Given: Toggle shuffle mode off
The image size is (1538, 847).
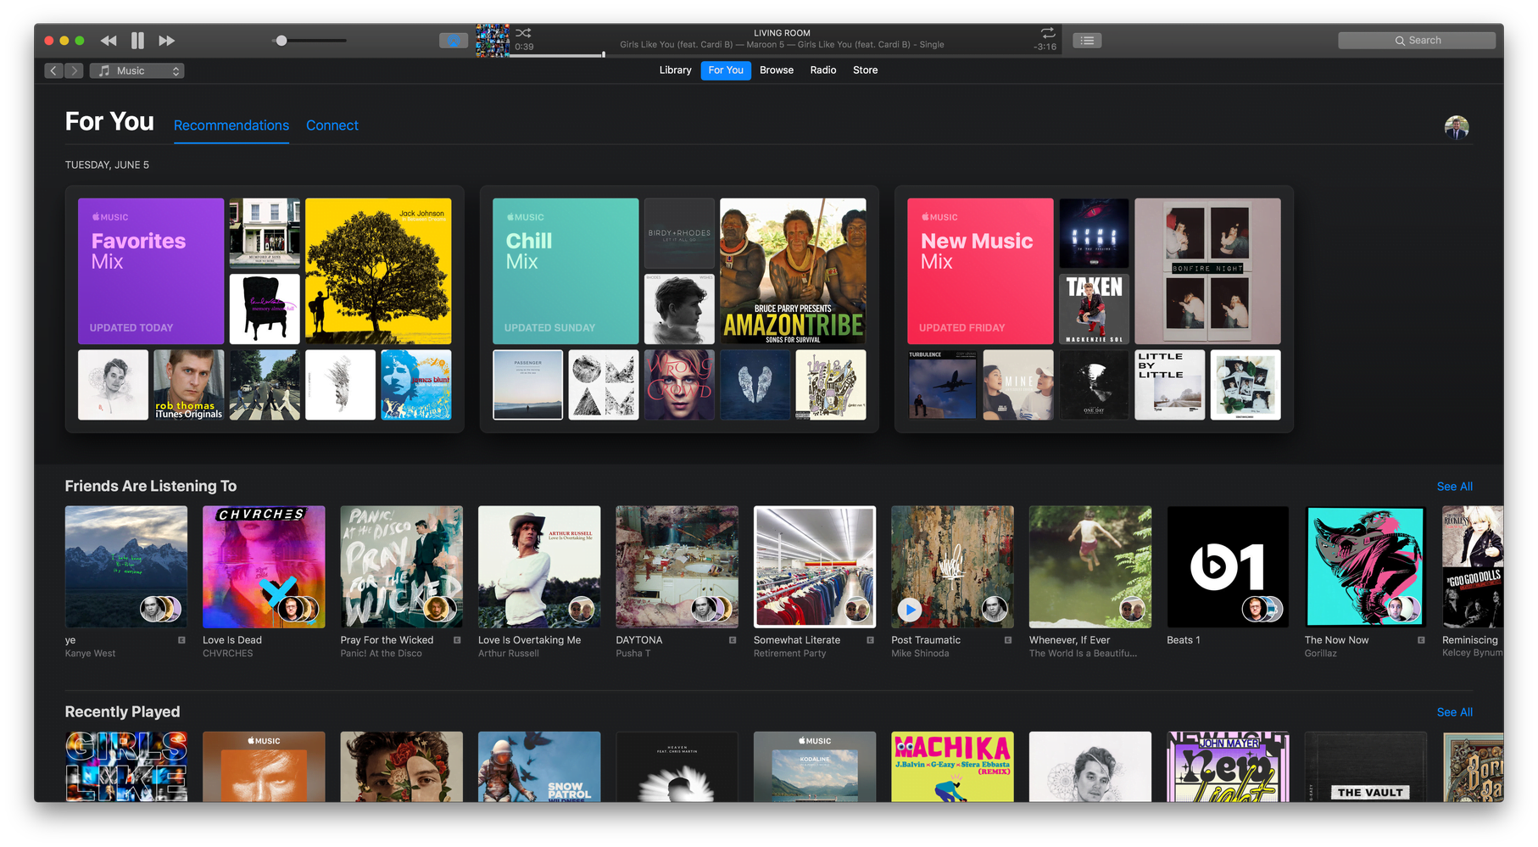Looking at the screenshot, I should point(522,31).
